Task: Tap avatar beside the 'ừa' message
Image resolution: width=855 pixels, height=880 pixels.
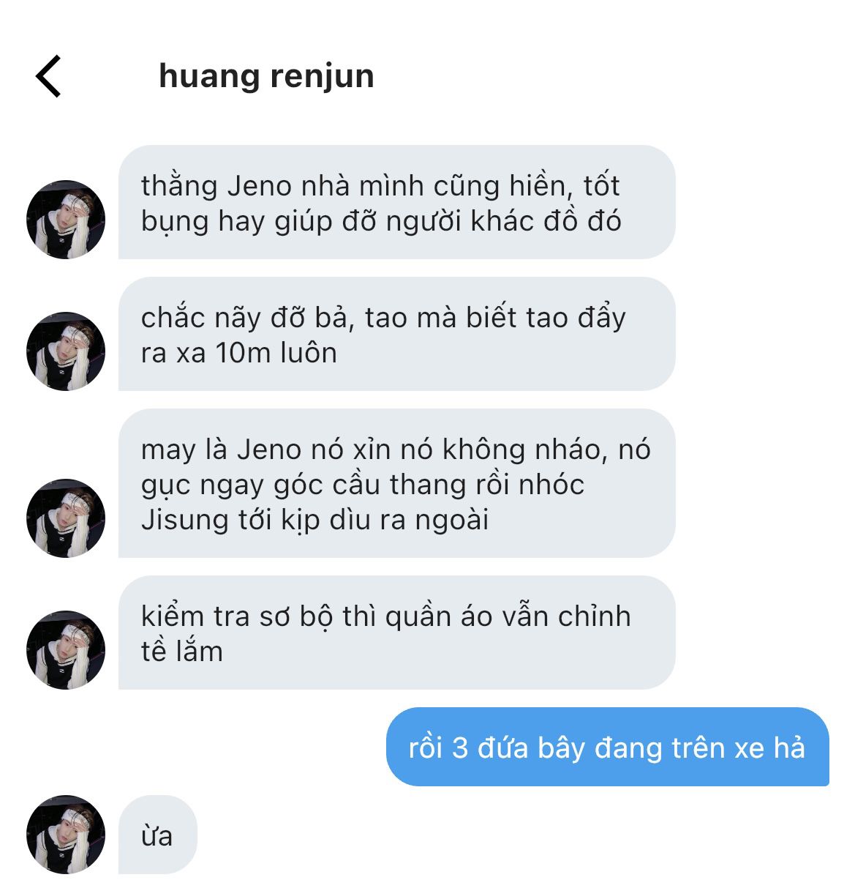Action: point(66,835)
